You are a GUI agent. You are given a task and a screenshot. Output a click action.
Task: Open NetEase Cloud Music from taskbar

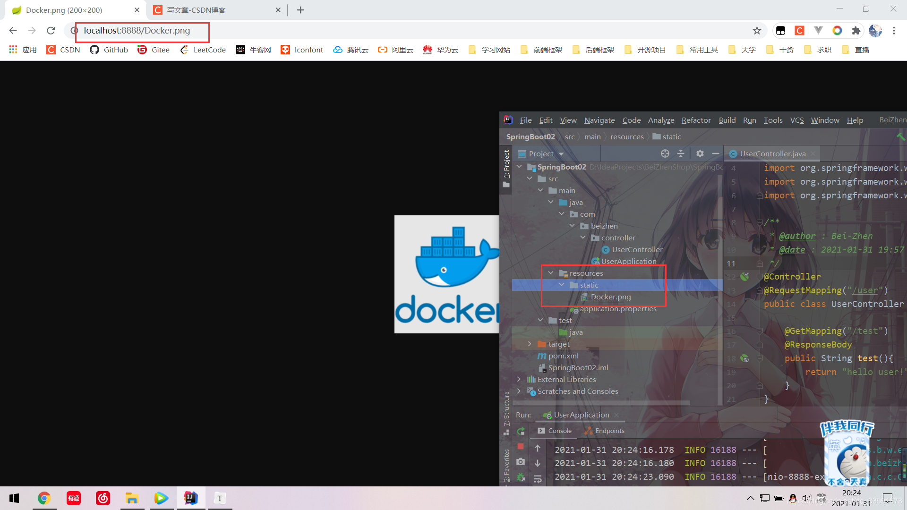pyautogui.click(x=103, y=498)
